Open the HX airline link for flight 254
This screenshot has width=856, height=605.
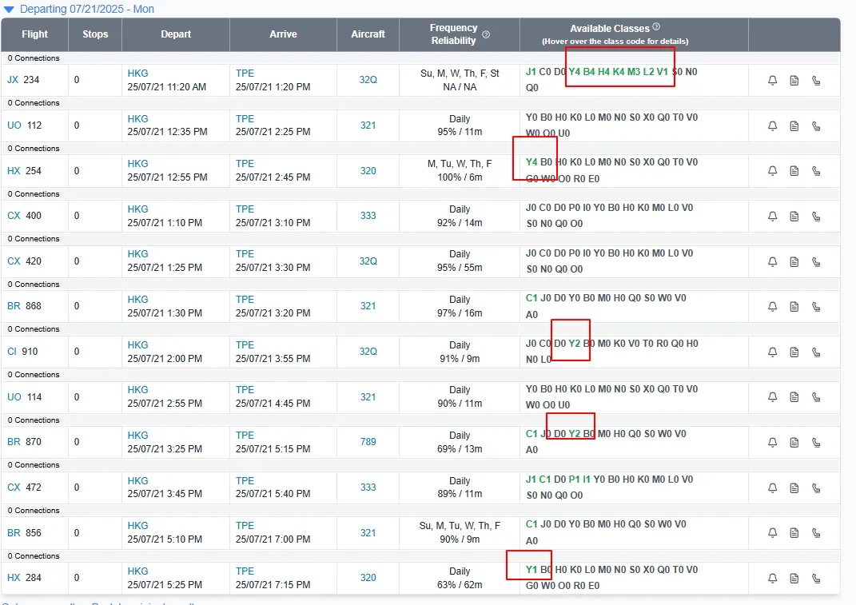[14, 170]
